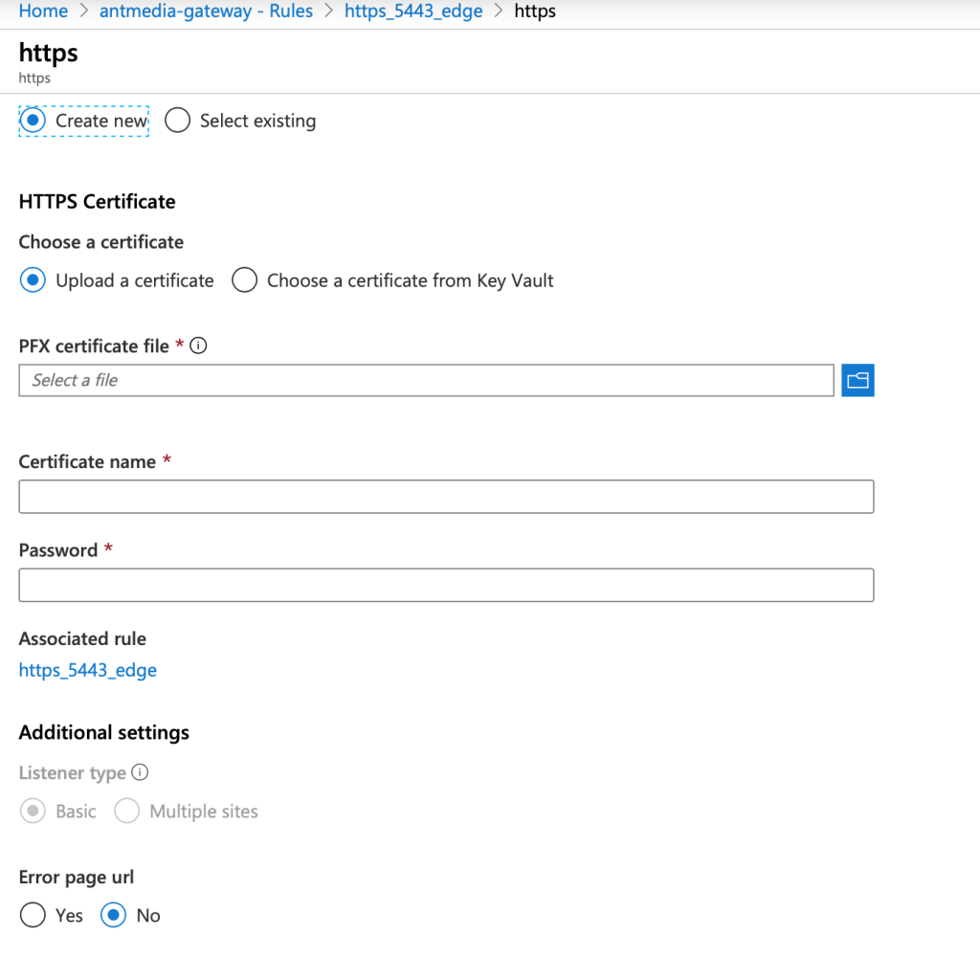Click the Associated rule label
The width and height of the screenshot is (980, 959).
tap(82, 638)
